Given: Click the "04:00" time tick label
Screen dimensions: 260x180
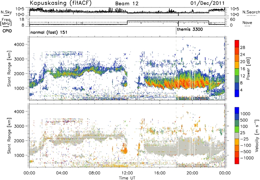Looking at the screenshot, I should pyautogui.click(x=62, y=173).
